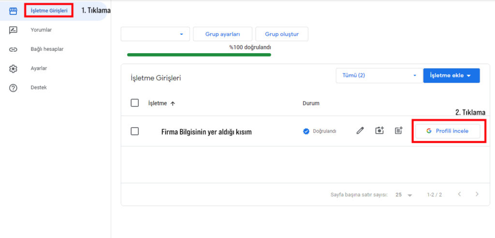Open the empty group selector dropdown

tap(155, 34)
